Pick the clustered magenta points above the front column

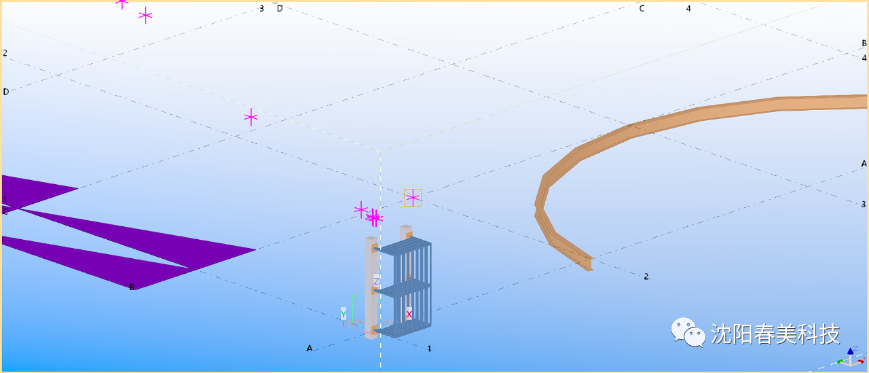[x=374, y=218]
